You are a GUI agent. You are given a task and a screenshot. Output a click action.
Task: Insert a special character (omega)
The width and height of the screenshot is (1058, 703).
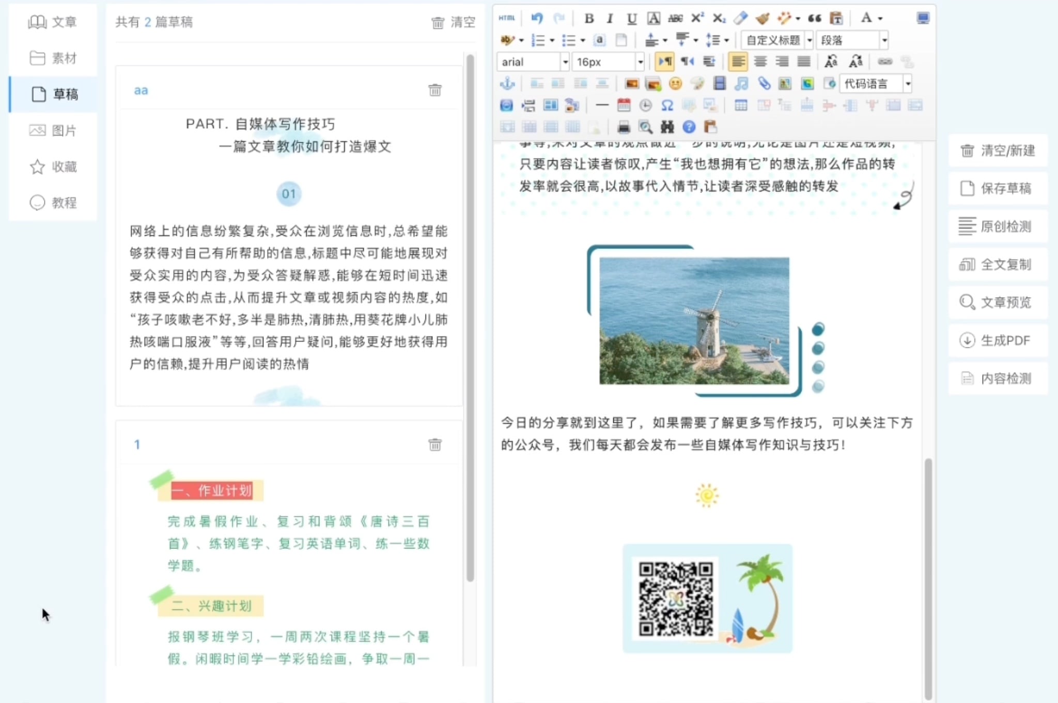[x=668, y=105]
